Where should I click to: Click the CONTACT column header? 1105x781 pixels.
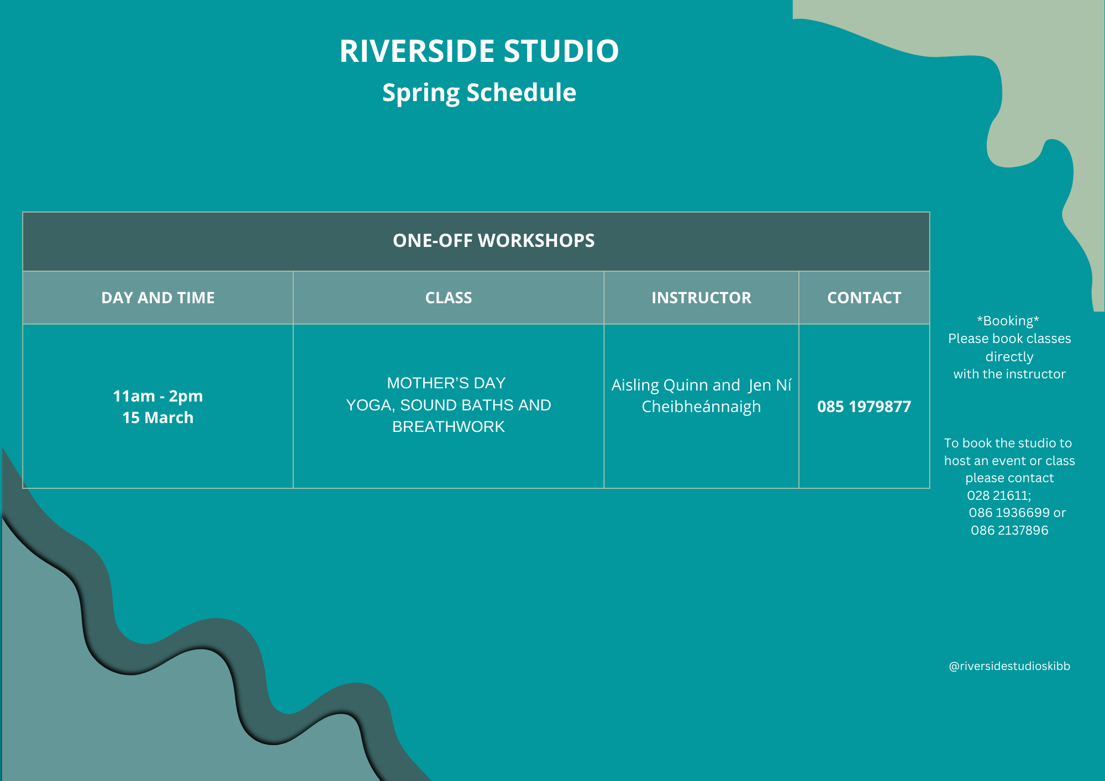(x=864, y=298)
